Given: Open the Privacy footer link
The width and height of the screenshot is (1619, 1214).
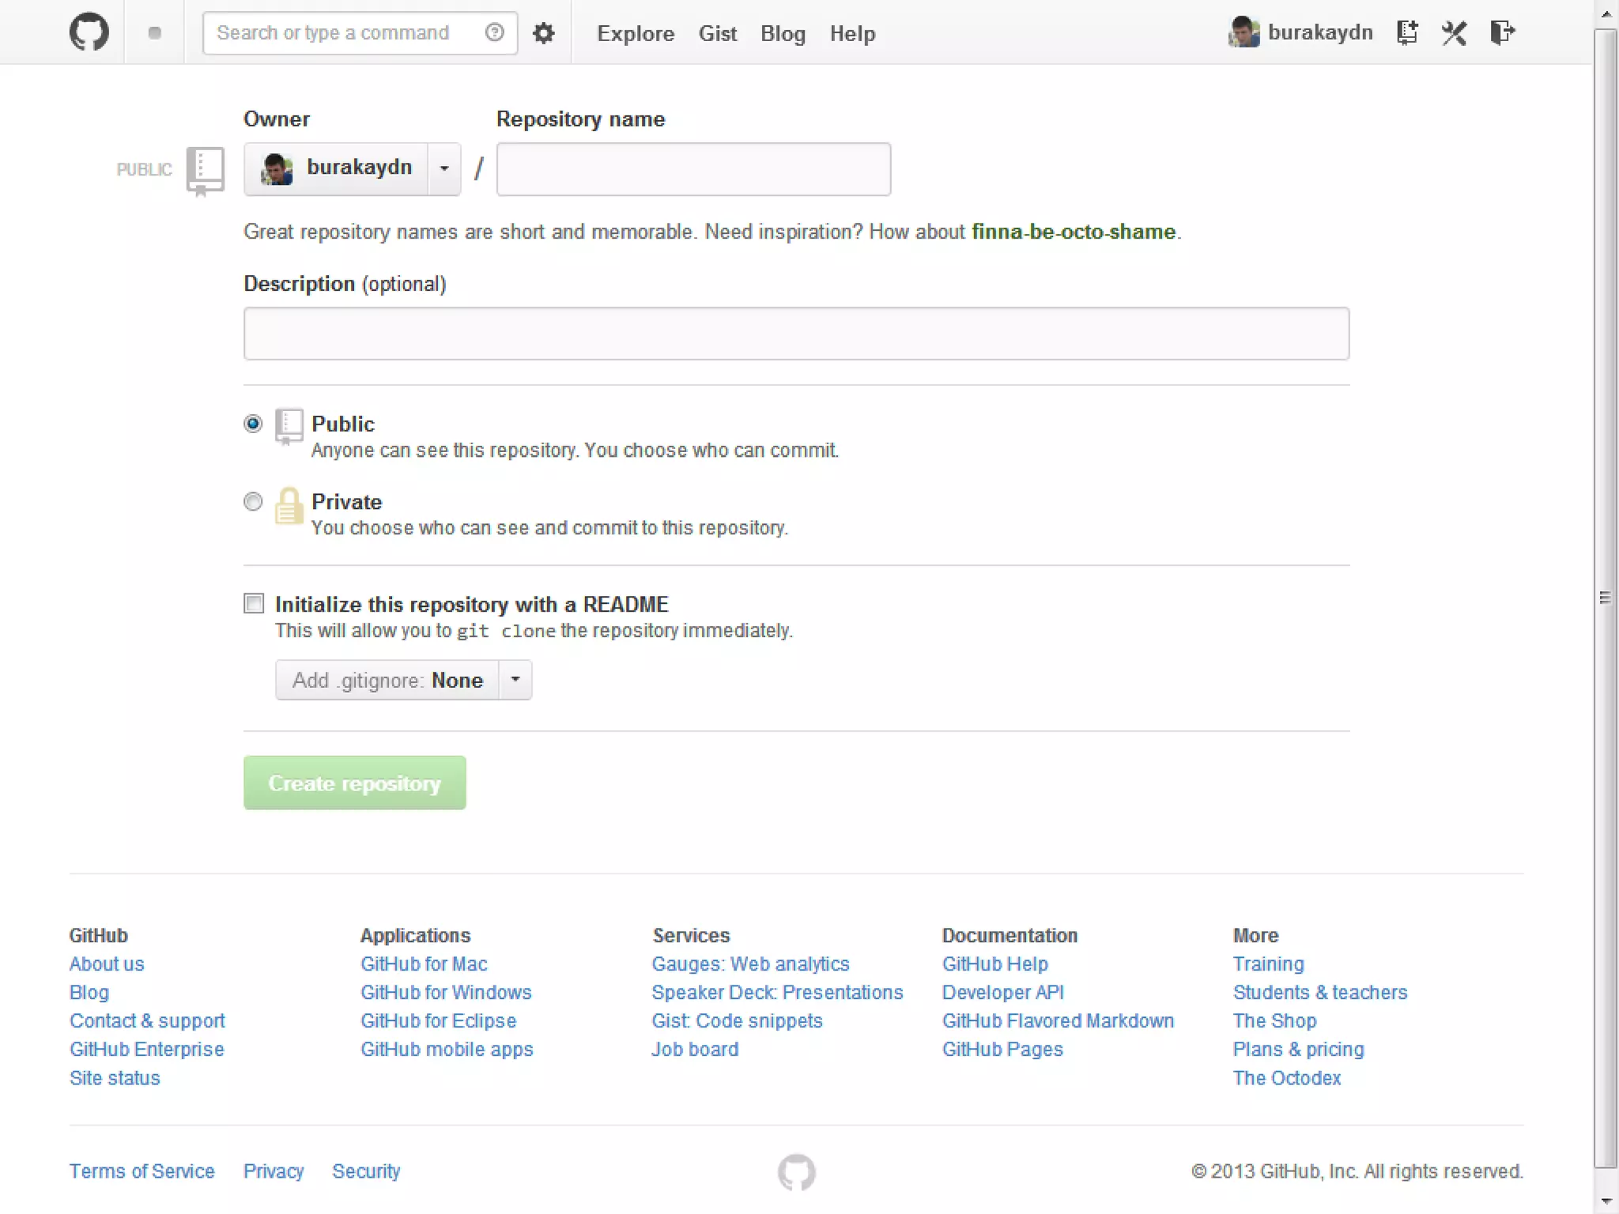Looking at the screenshot, I should tap(274, 1171).
